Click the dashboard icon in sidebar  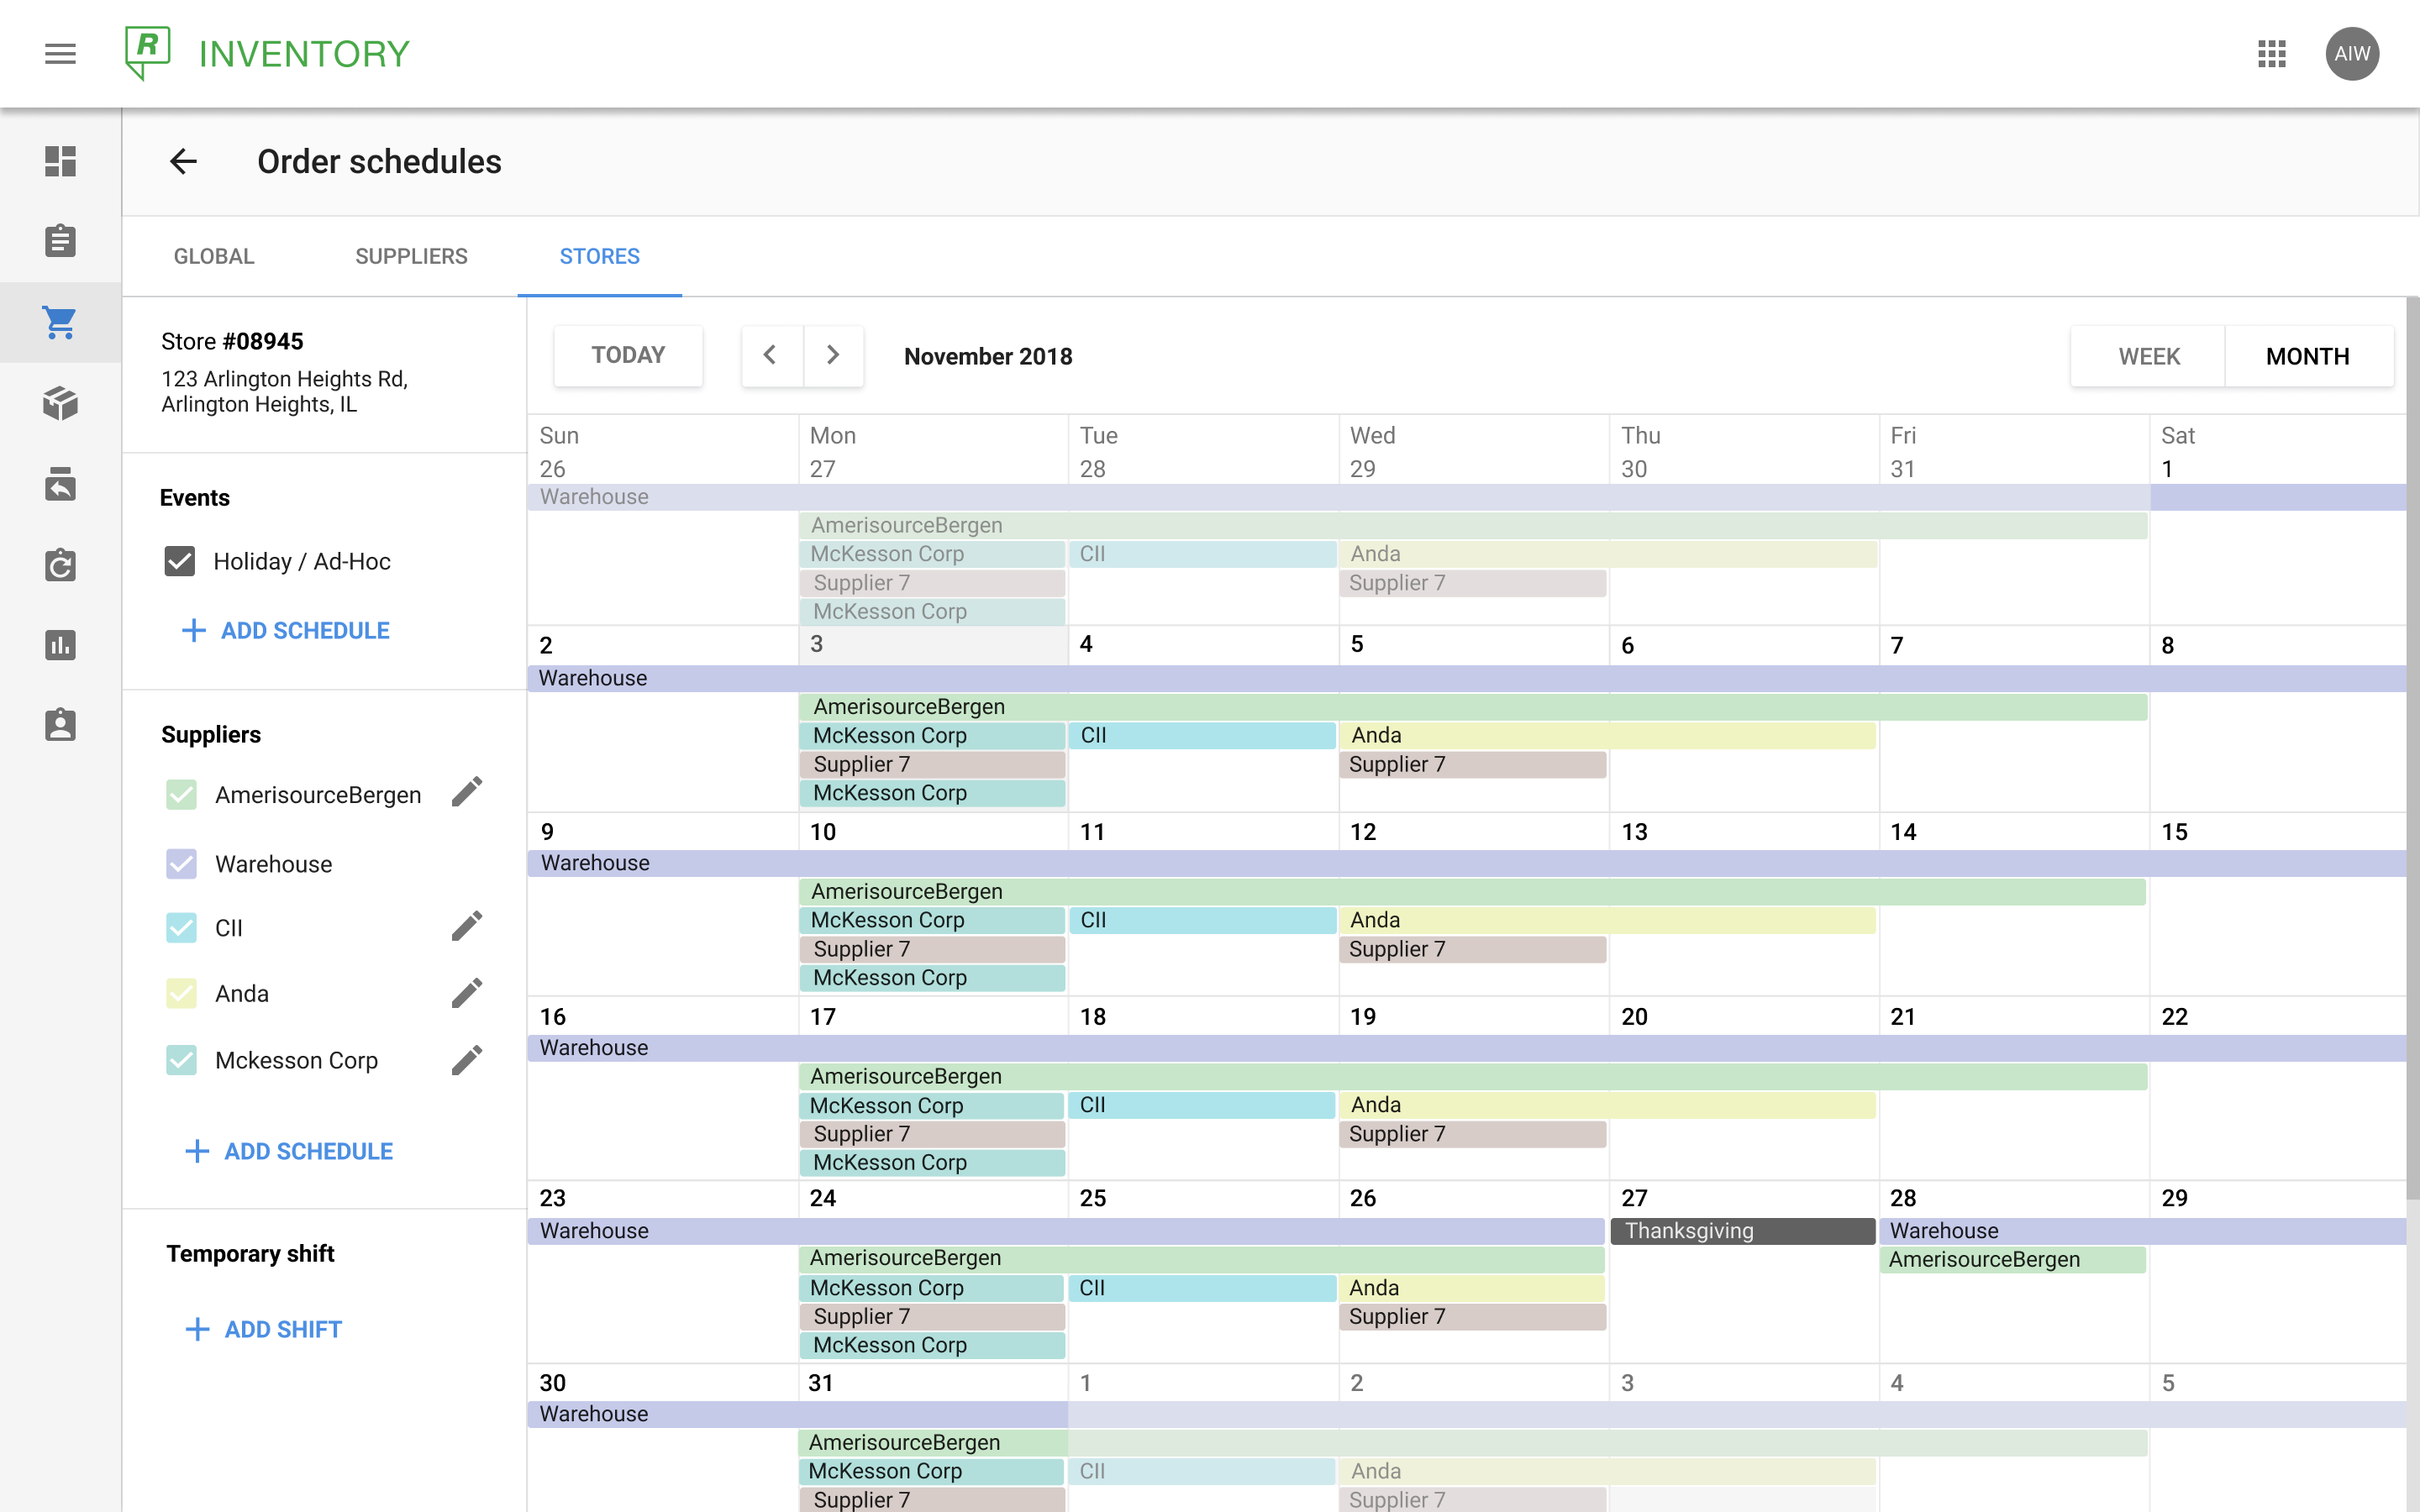(60, 161)
